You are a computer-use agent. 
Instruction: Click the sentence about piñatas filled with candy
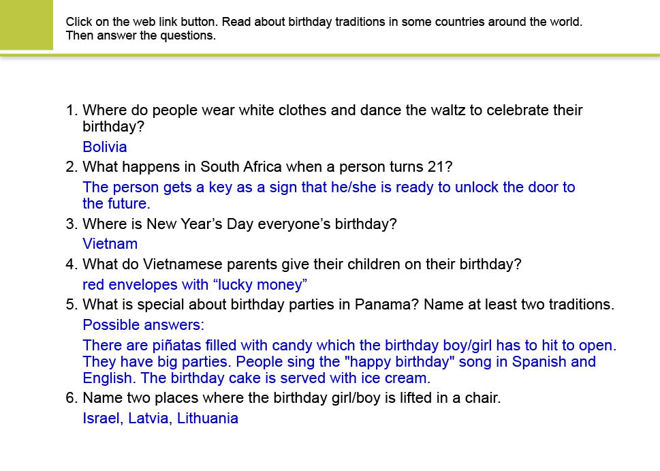click(349, 345)
